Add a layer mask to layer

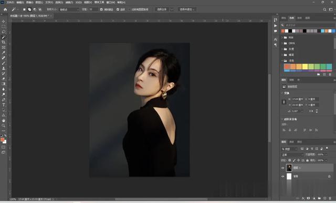[x=308, y=198]
